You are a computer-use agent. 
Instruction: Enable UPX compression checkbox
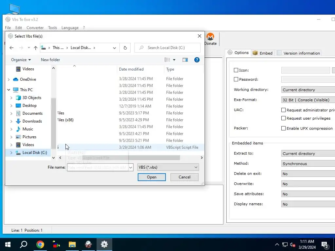click(x=283, y=128)
